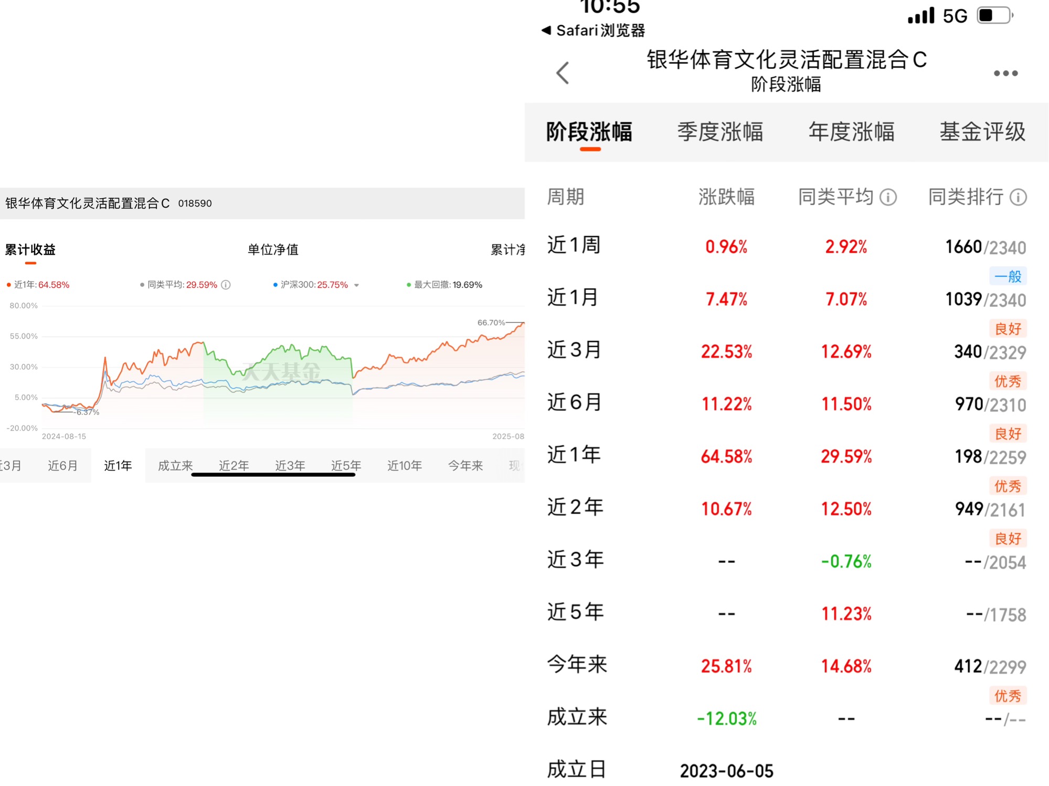The height and width of the screenshot is (786, 1049).
Task: Choose 近1年 chart range
Action: pos(118,466)
